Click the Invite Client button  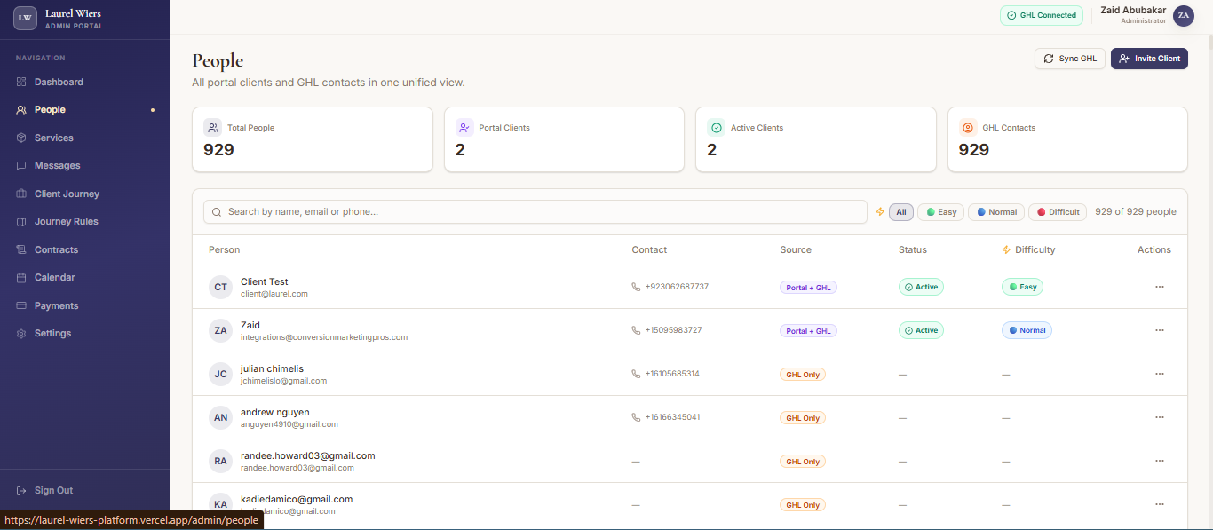[1149, 58]
